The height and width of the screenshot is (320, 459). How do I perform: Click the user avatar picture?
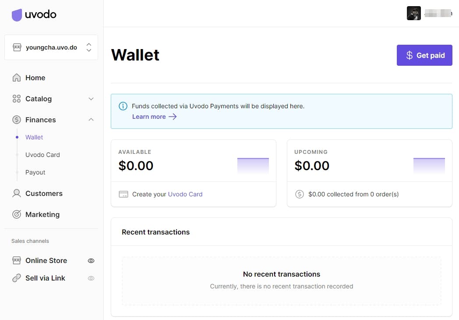(x=413, y=13)
